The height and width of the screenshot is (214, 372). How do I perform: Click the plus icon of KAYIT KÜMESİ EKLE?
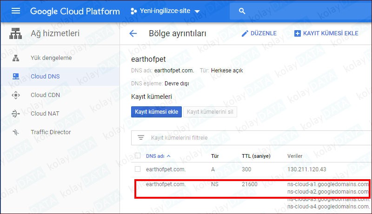[297, 33]
